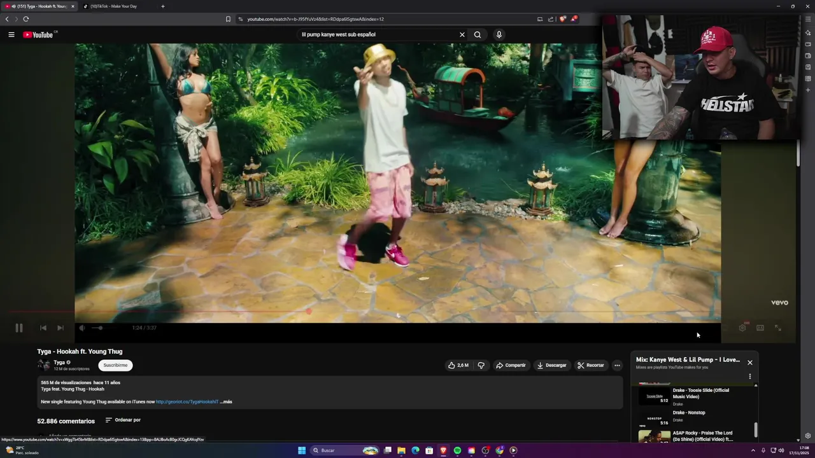The width and height of the screenshot is (815, 458).
Task: Like the video (2,6 M)
Action: point(458,365)
